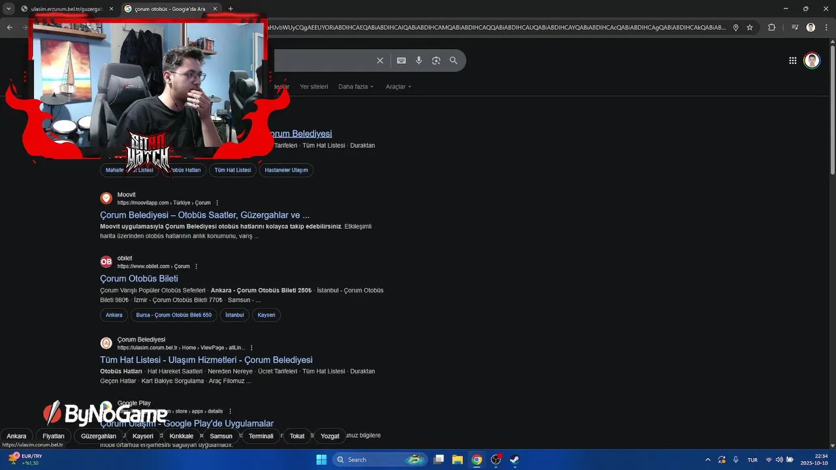Select the Güzergahları chip in the bottom row
836x470 pixels.
pyautogui.click(x=99, y=436)
